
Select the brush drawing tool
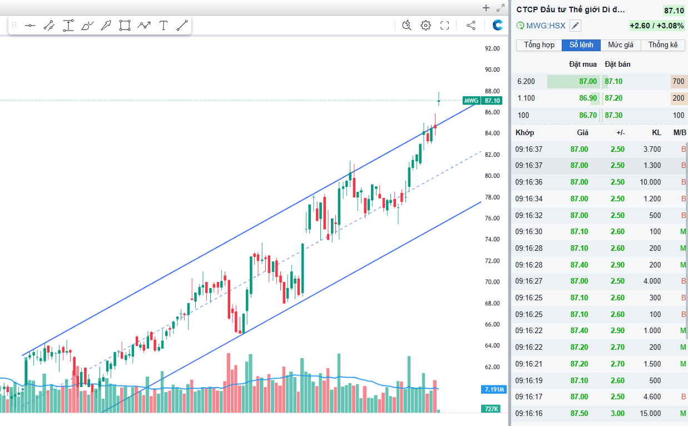pos(87,25)
